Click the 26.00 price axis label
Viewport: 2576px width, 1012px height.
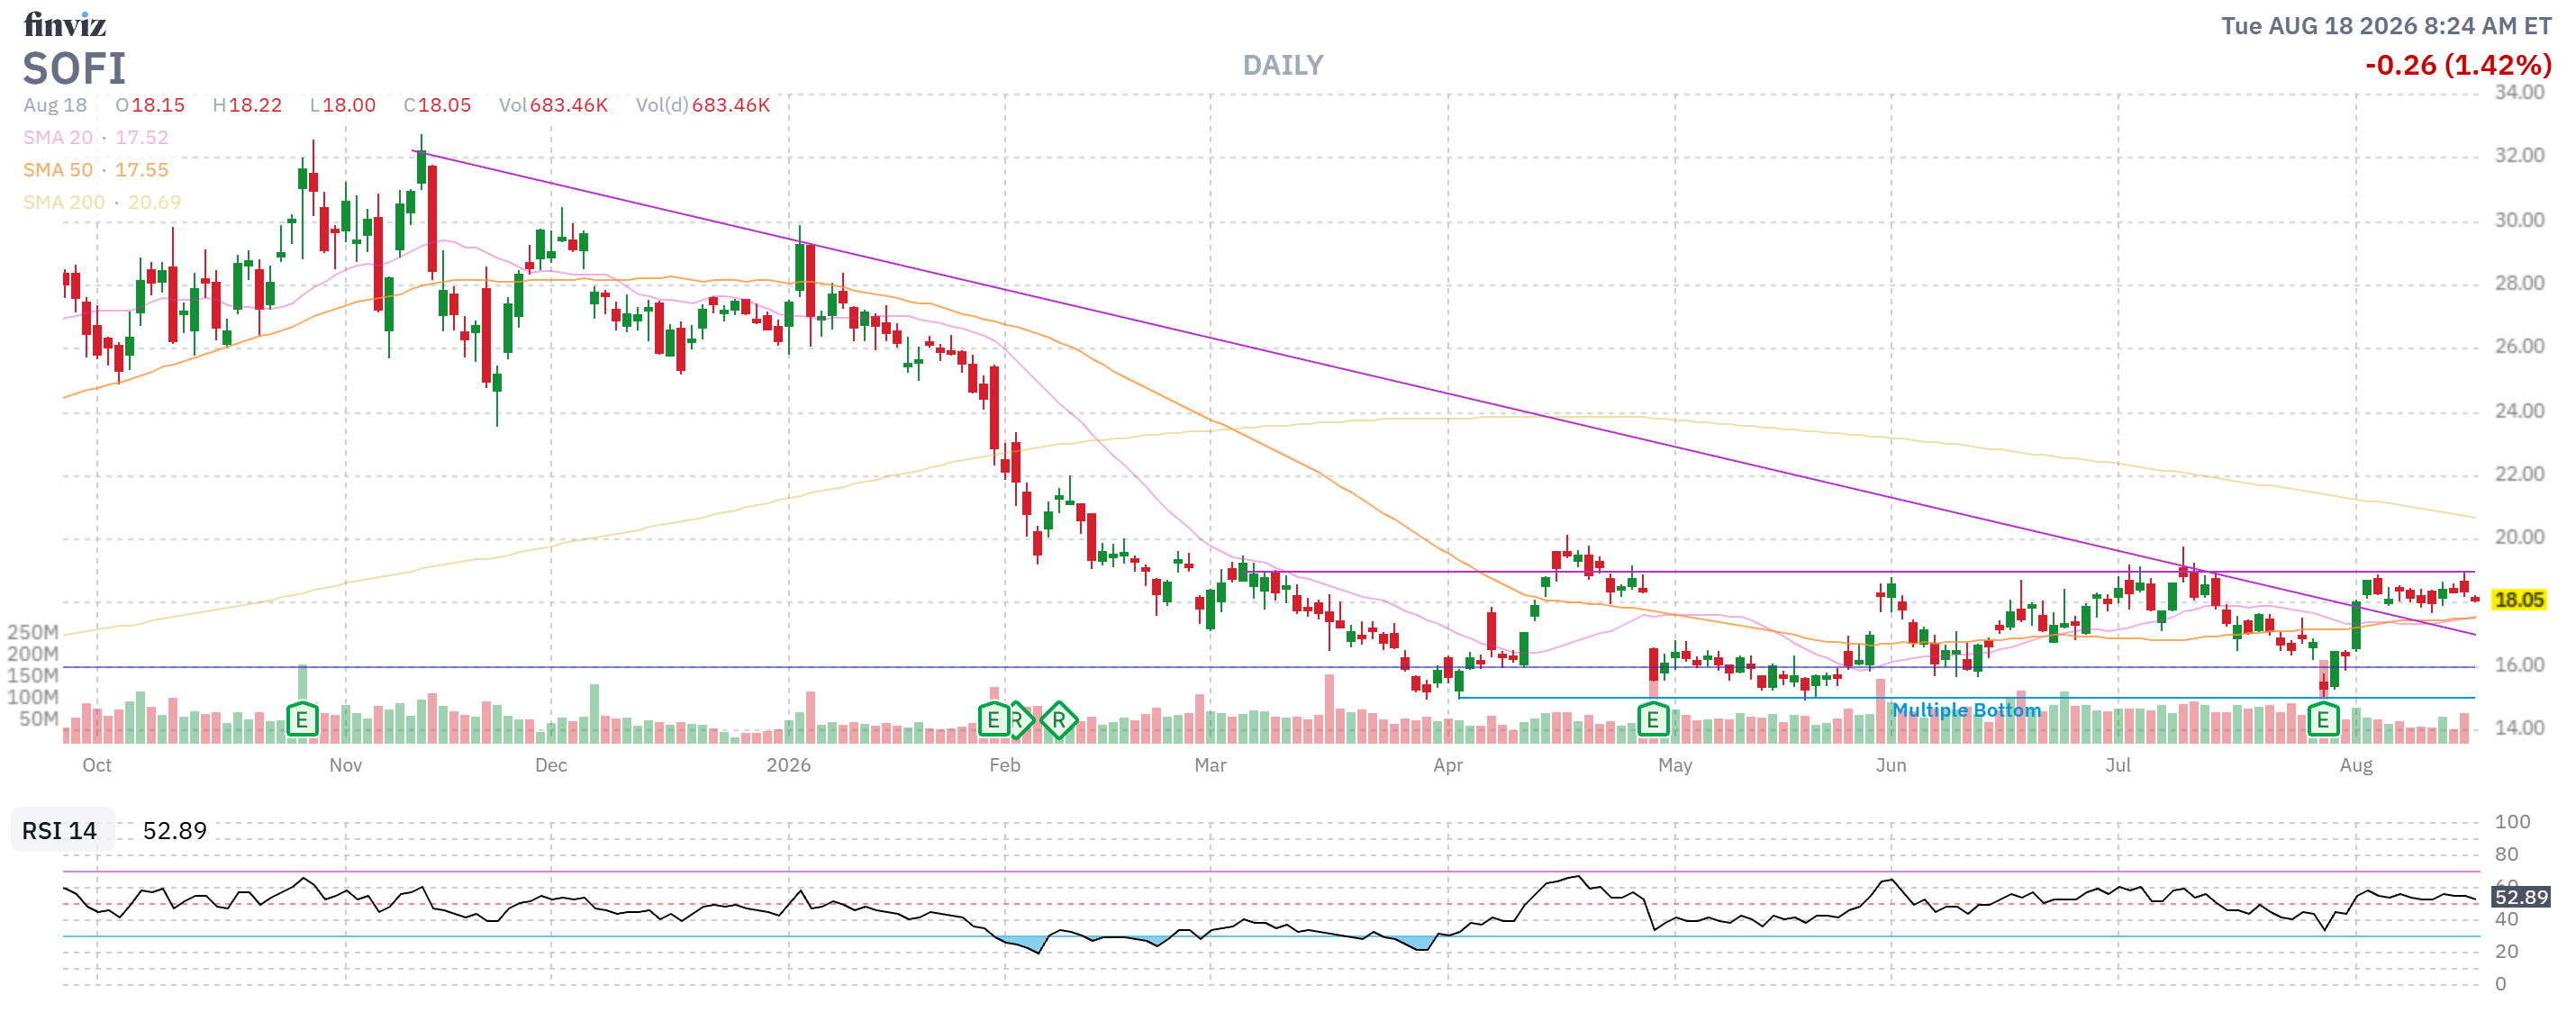pos(2519,346)
